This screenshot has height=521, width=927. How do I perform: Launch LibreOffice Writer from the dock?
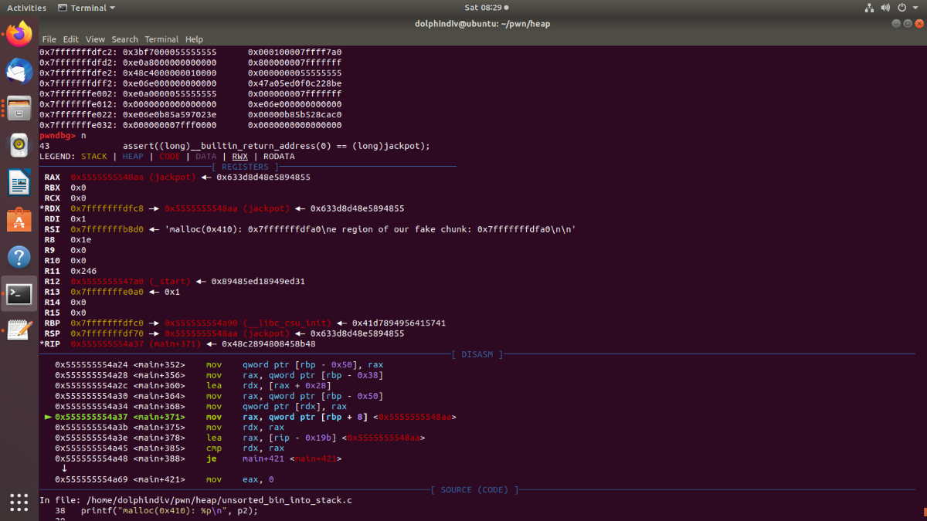click(19, 182)
